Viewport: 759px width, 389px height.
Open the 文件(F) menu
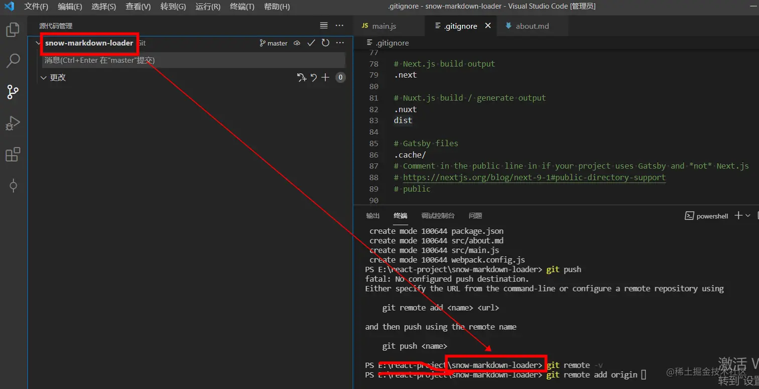click(36, 7)
